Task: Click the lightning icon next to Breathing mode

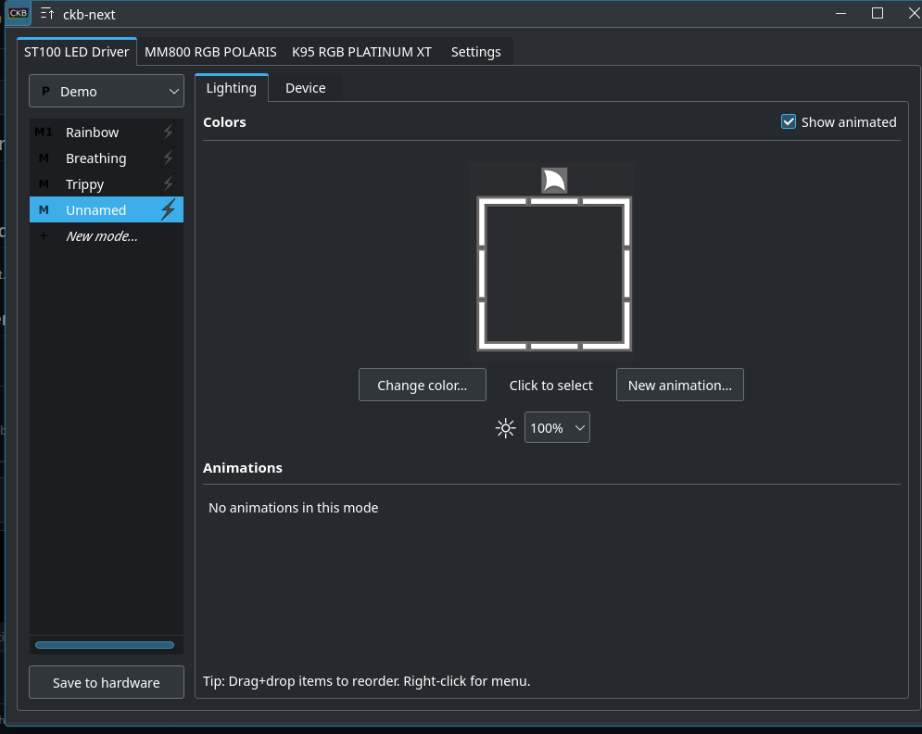Action: [x=168, y=158]
